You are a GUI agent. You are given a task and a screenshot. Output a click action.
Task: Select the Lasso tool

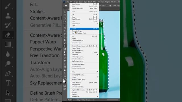65,18
